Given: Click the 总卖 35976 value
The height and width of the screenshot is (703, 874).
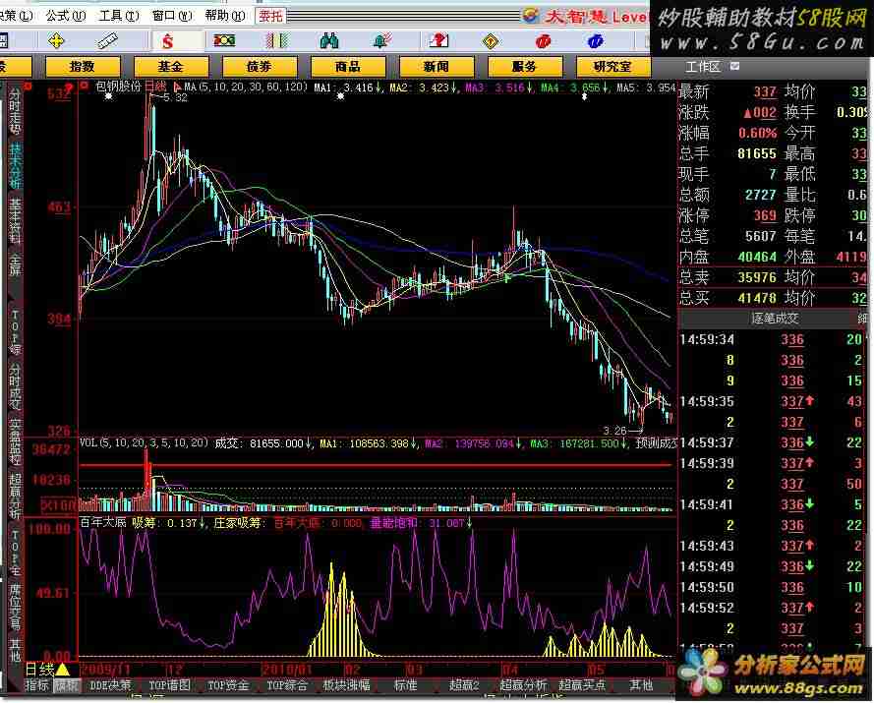Looking at the screenshot, I should point(757,277).
